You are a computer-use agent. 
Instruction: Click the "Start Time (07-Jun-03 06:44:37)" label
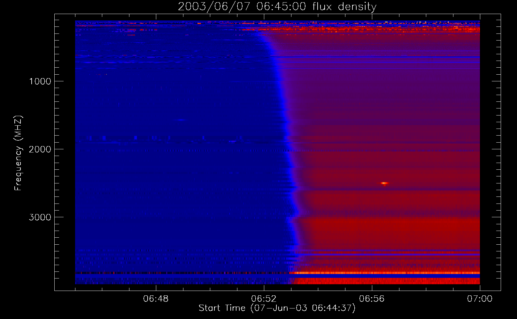[277, 308]
